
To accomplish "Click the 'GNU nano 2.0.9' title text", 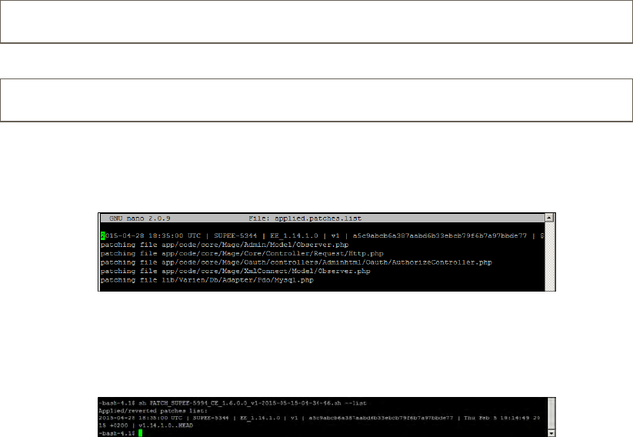I will [x=140, y=218].
